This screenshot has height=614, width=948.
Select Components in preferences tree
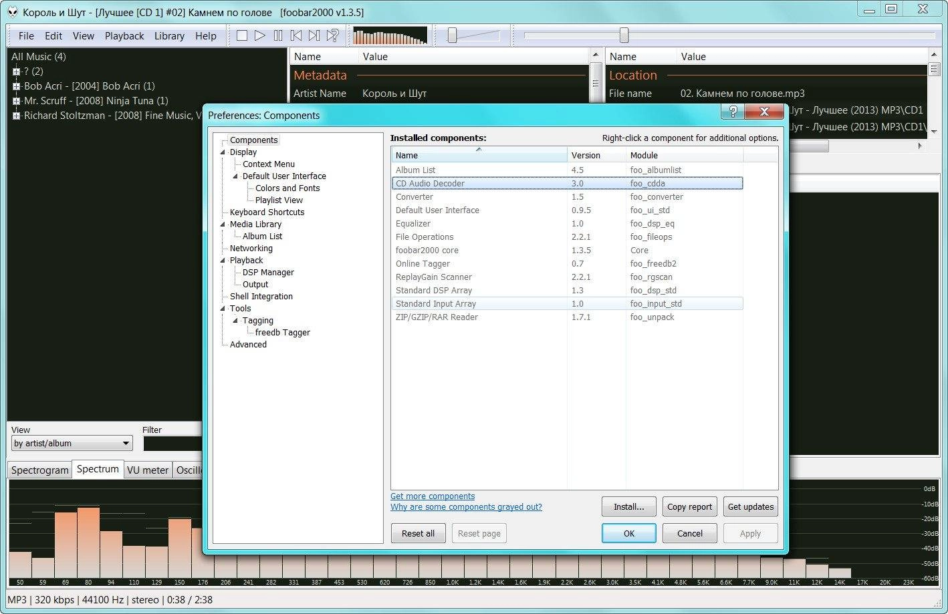(253, 140)
